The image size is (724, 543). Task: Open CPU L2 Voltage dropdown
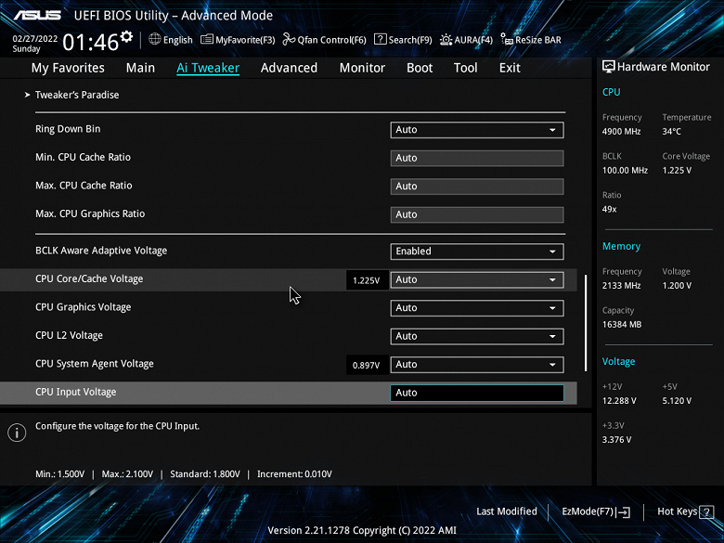pos(476,336)
